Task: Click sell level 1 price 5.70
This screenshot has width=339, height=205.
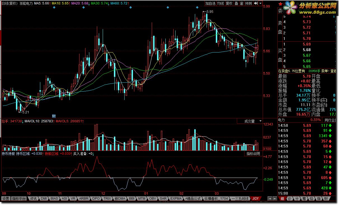Action: point(307,39)
